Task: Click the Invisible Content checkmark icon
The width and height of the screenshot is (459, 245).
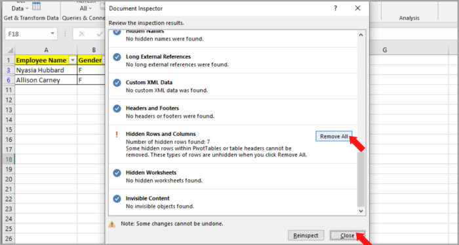Action: click(117, 199)
